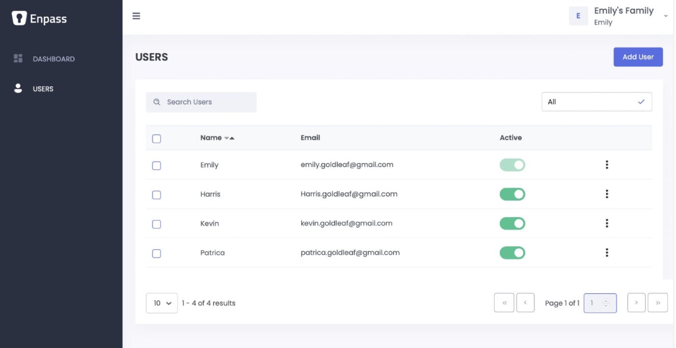Click the name Emily in the table

point(209,165)
